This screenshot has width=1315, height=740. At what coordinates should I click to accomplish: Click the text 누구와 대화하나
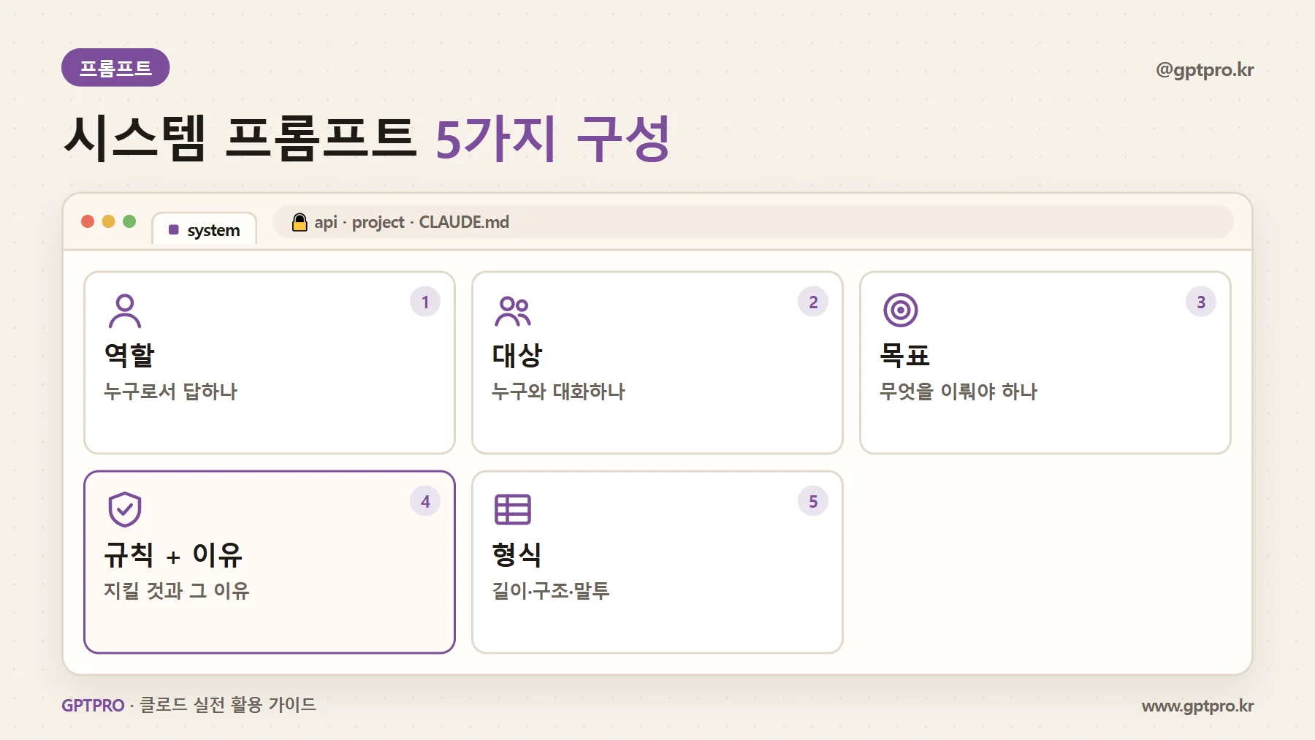coord(559,392)
